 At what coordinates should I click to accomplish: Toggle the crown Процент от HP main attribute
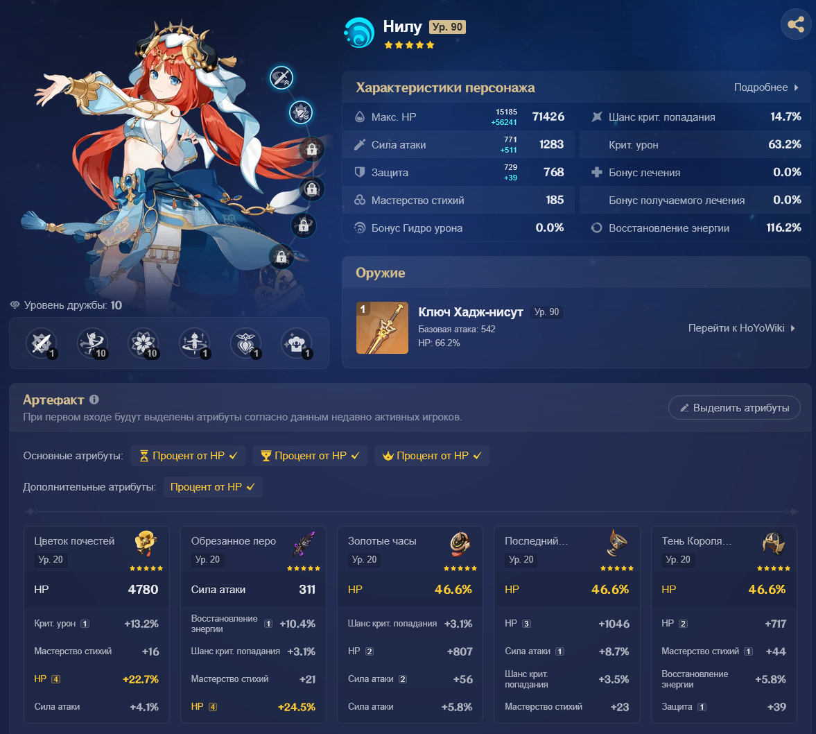(432, 456)
